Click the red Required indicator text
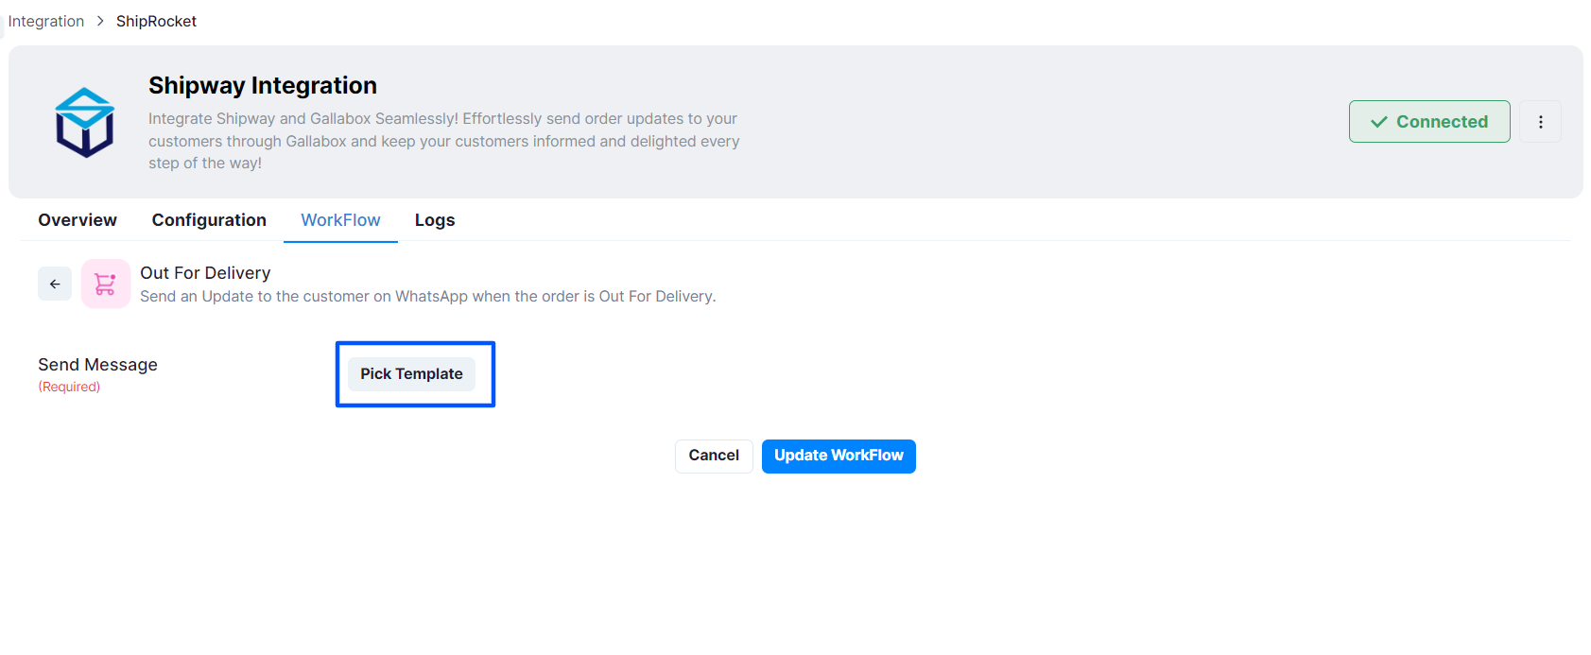 point(69,387)
